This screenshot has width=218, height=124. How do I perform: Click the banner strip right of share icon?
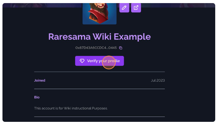tap(178, 5)
